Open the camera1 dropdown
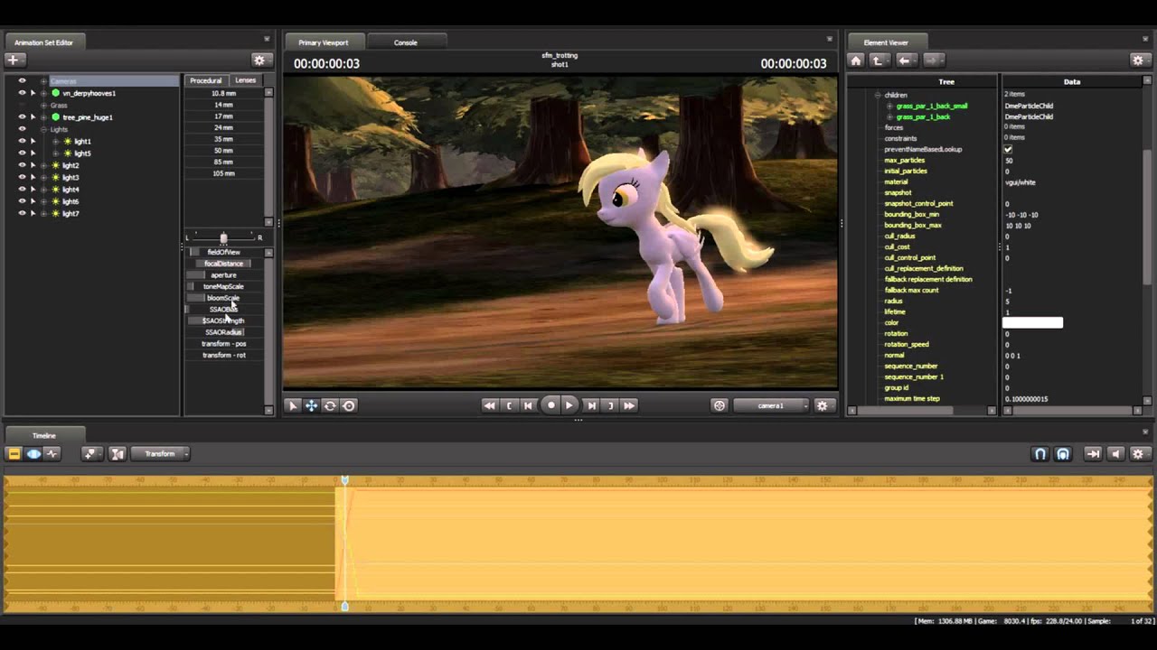The image size is (1157, 650). click(x=771, y=405)
